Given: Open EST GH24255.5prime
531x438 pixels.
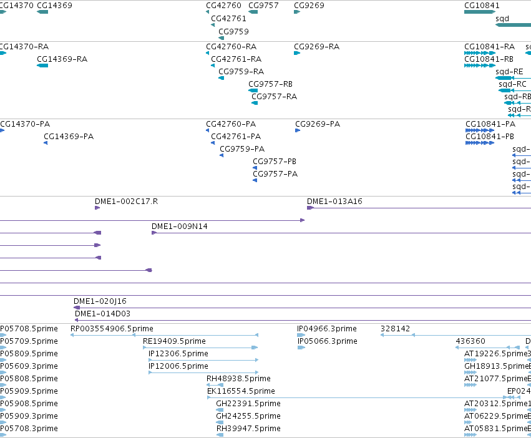Looking at the screenshot, I should tap(248, 416).
